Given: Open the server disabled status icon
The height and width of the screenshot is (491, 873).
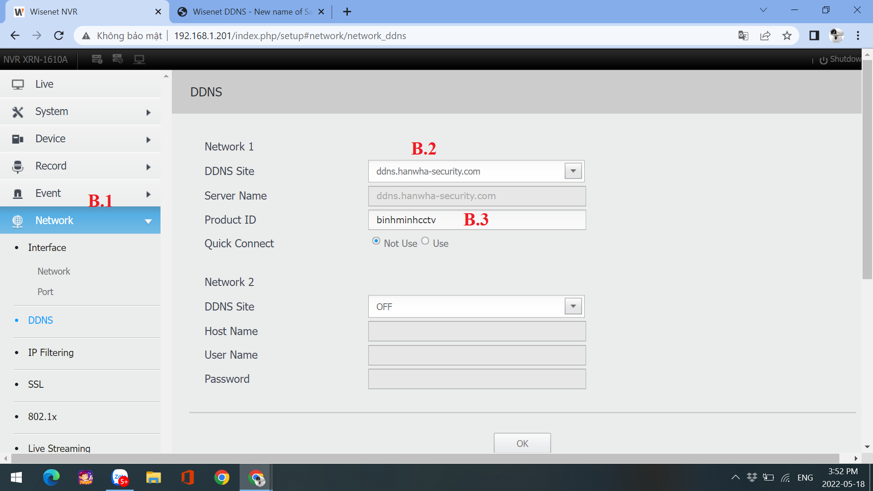Looking at the screenshot, I should (x=118, y=59).
